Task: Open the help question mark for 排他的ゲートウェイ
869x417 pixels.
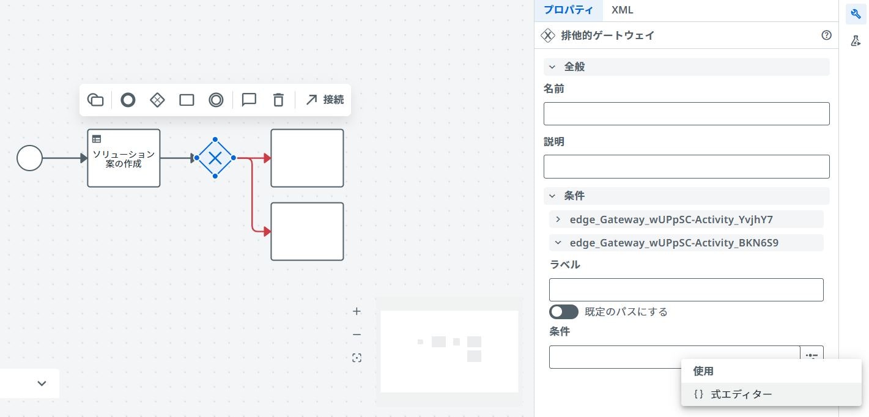Action: point(827,35)
